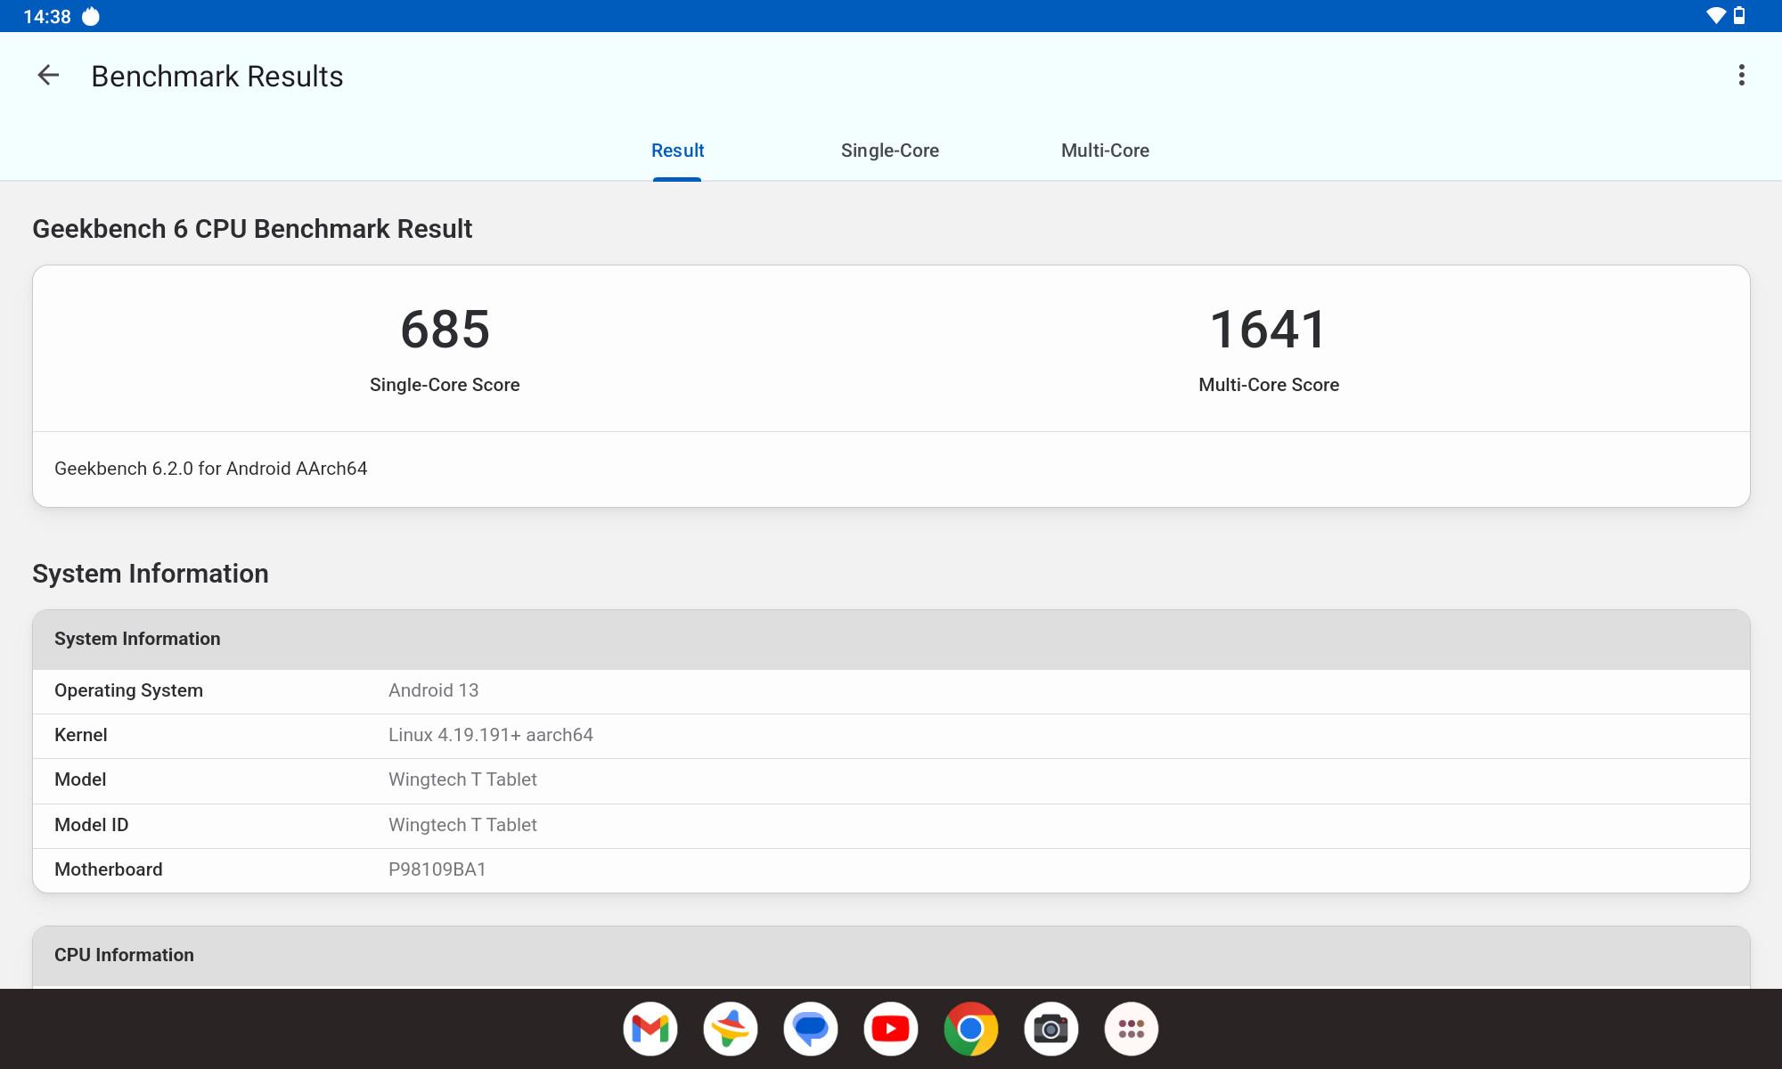Viewport: 1782px width, 1069px height.
Task: Tap the 685 single-core score
Action: click(x=445, y=330)
